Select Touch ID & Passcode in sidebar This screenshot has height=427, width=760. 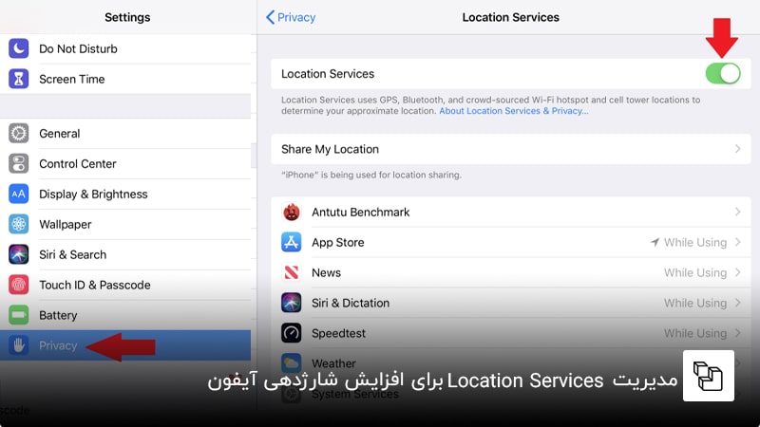point(125,285)
